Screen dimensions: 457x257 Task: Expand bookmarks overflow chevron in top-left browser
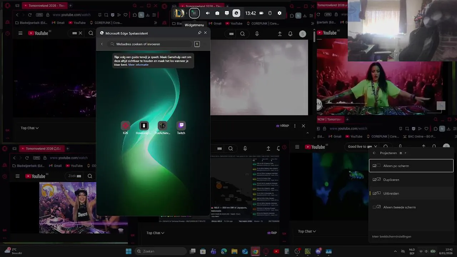155,23
